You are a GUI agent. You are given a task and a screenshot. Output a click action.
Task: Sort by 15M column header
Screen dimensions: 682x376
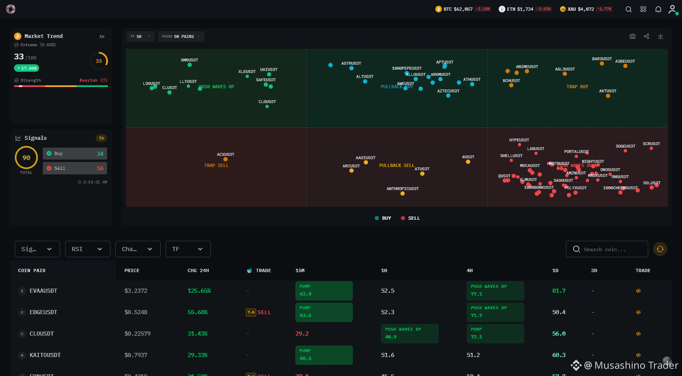tap(300, 270)
